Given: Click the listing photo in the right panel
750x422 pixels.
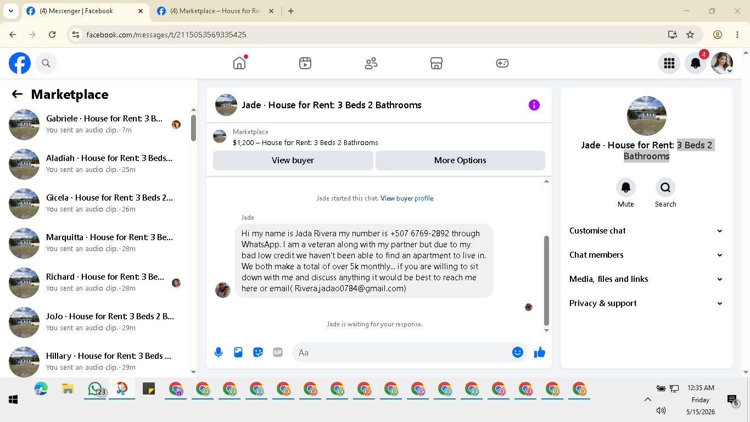Looking at the screenshot, I should pos(647,116).
